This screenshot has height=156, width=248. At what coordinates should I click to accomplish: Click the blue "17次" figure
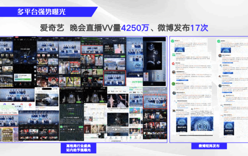(199, 28)
